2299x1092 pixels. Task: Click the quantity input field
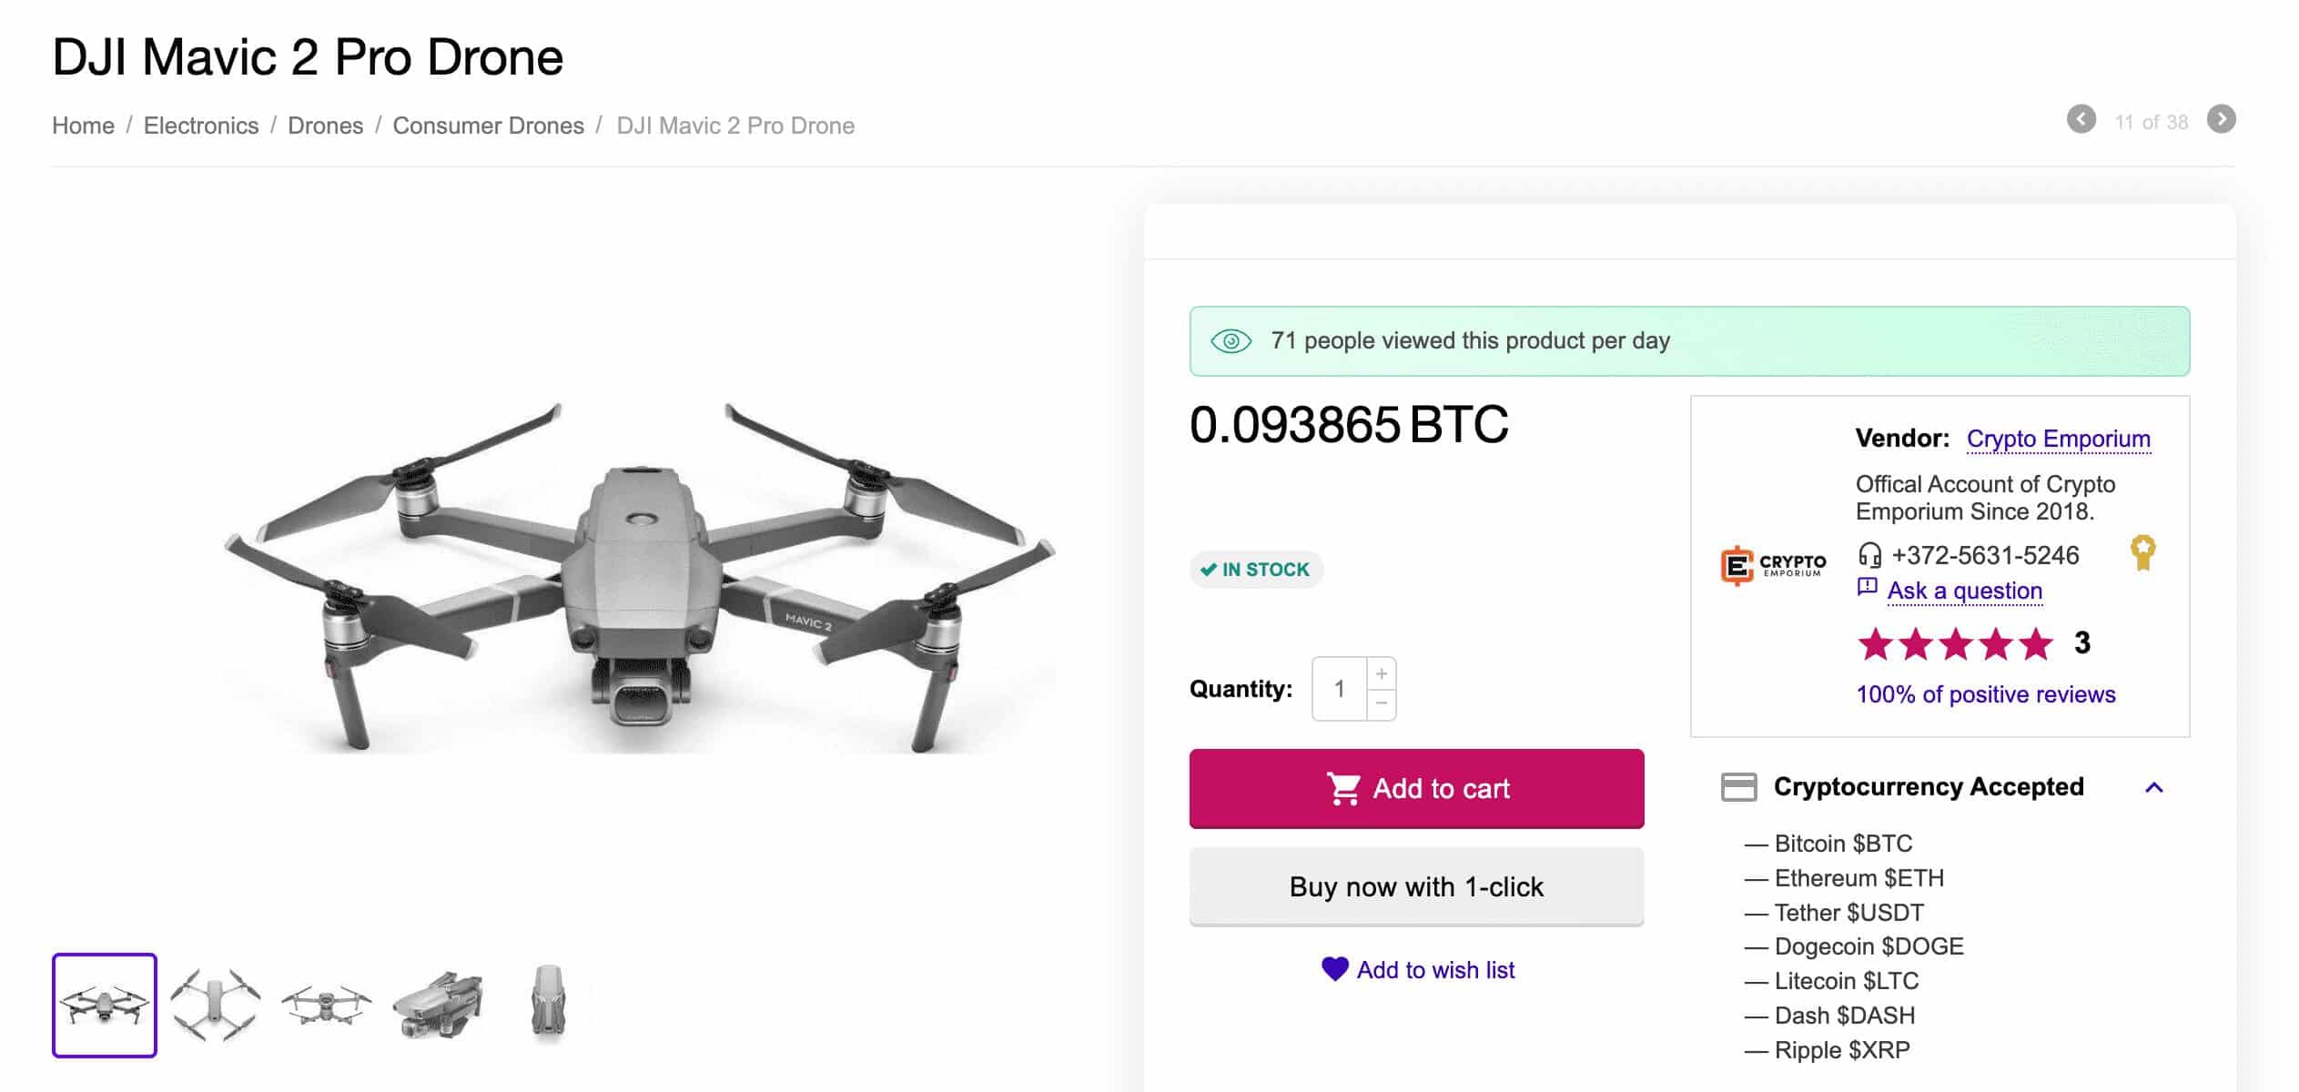pos(1339,689)
